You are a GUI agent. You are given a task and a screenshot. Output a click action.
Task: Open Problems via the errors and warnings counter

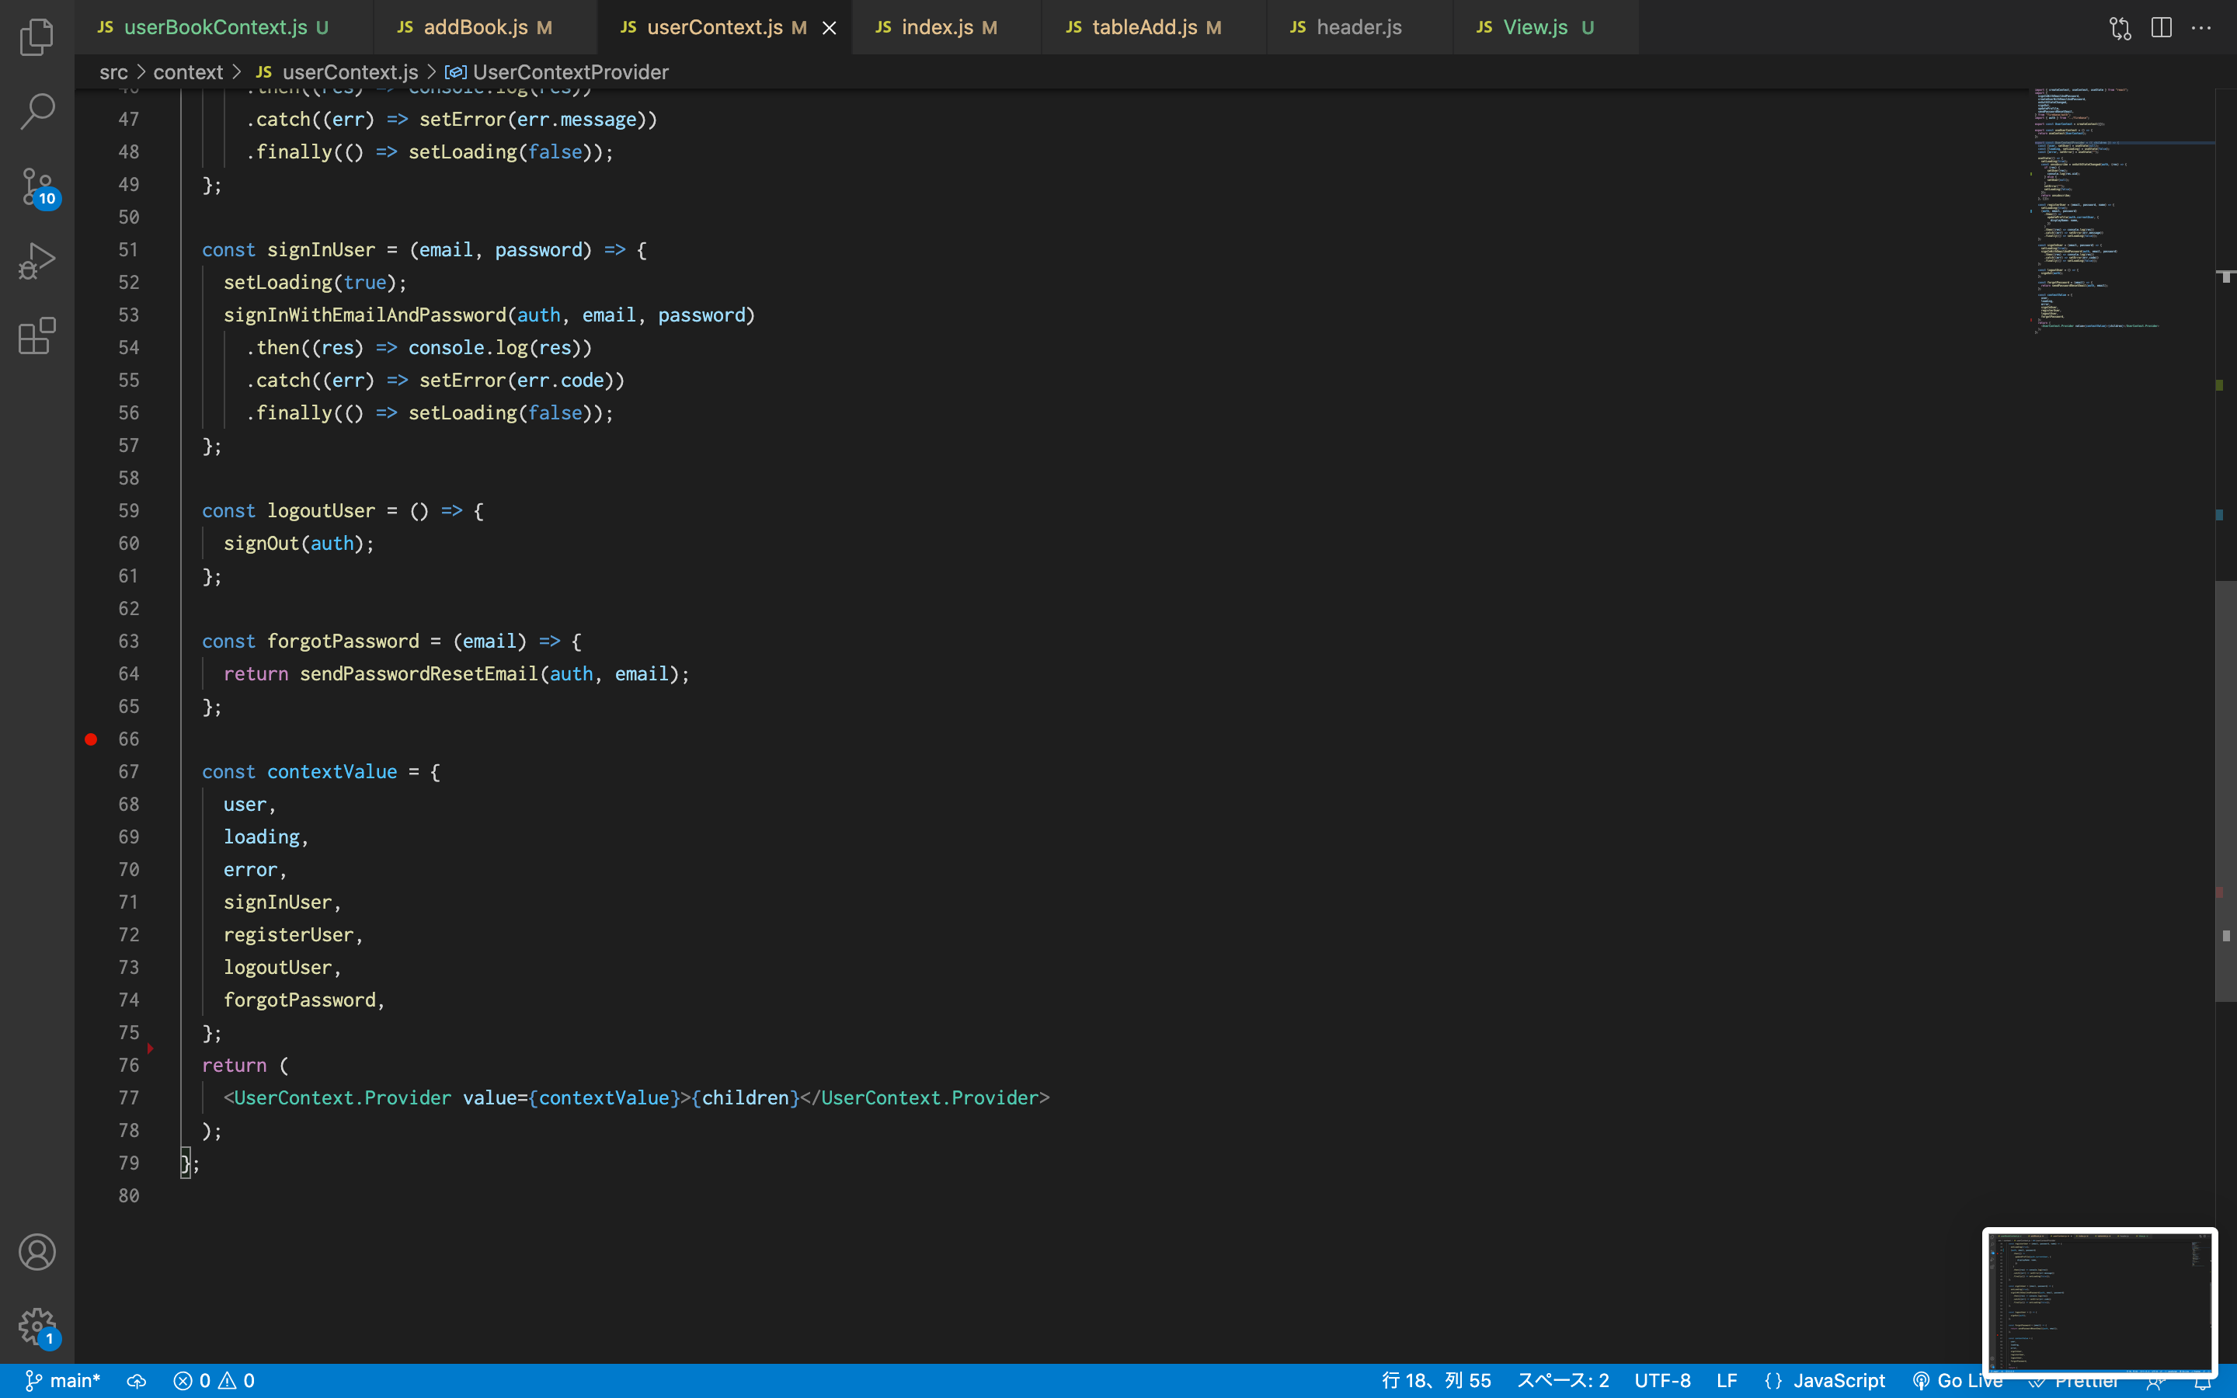tap(214, 1380)
